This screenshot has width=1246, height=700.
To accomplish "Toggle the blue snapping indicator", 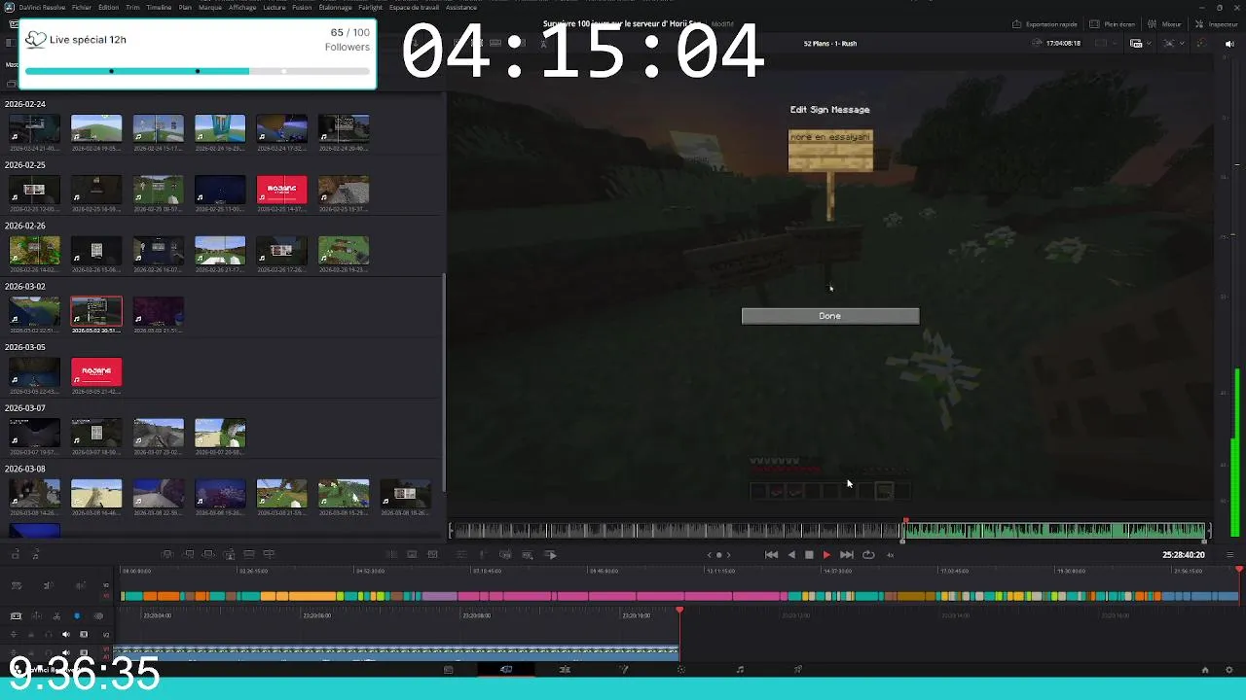I will 77,616.
